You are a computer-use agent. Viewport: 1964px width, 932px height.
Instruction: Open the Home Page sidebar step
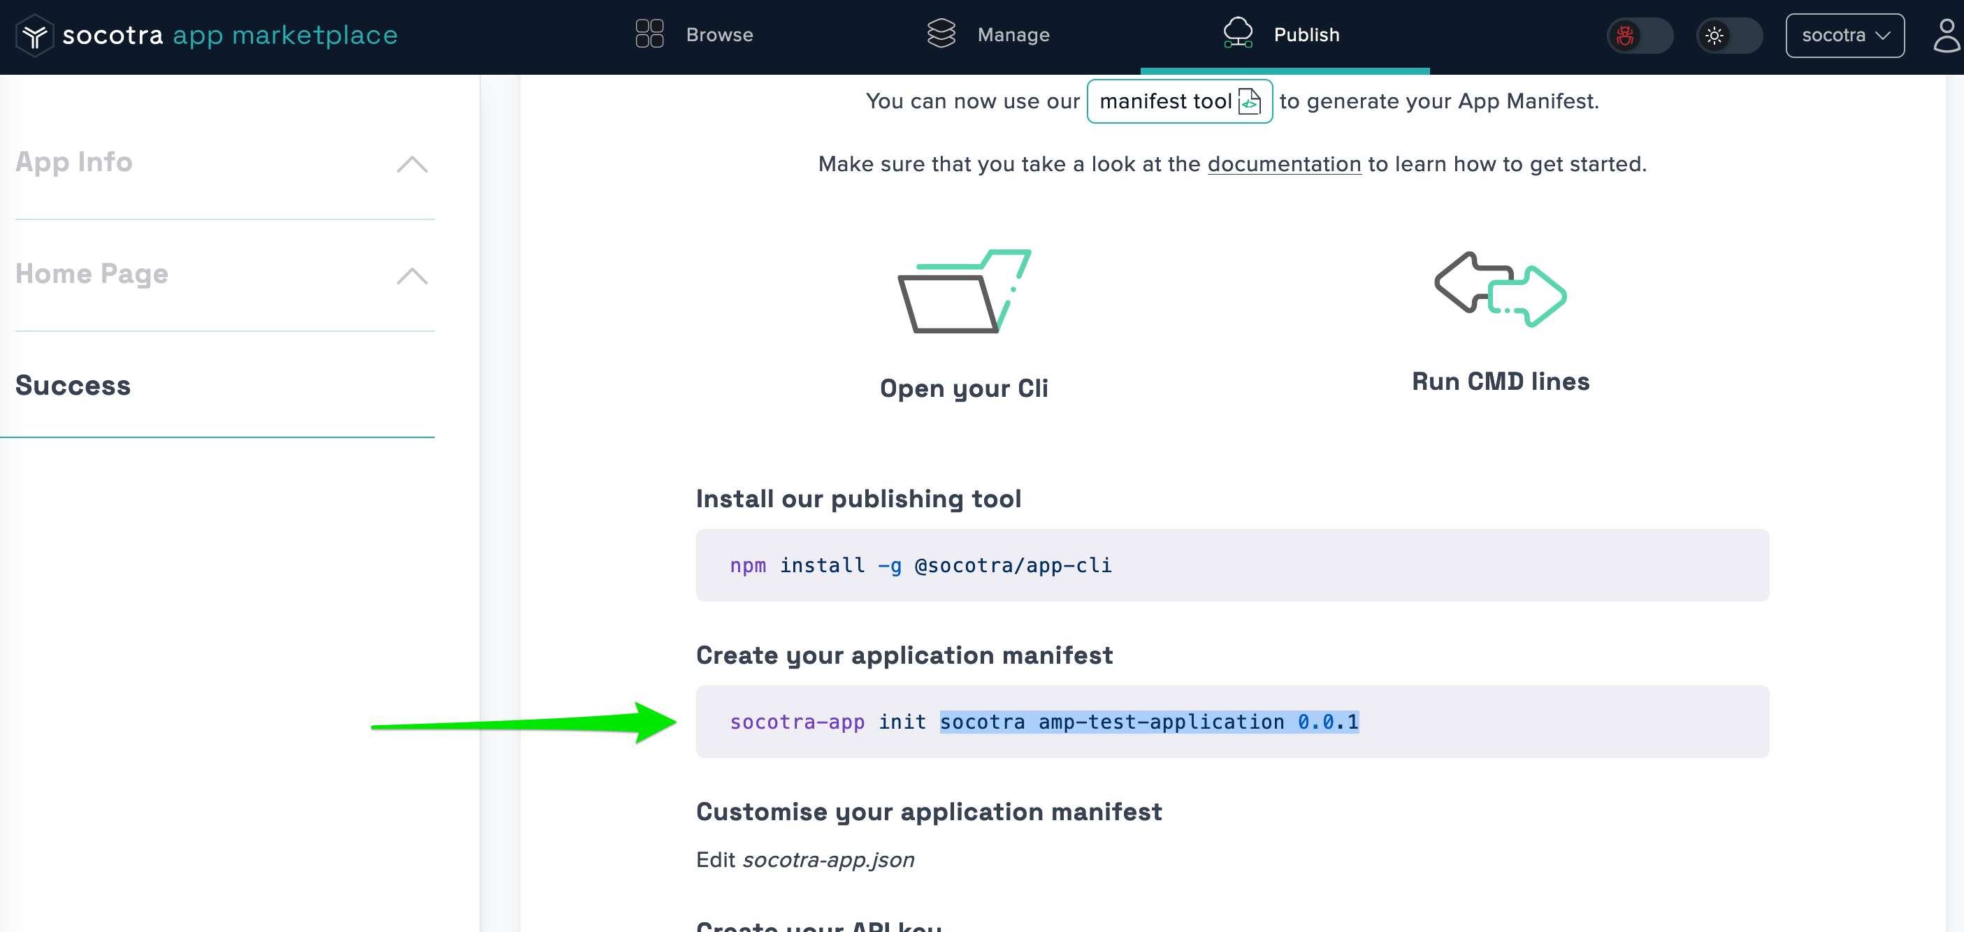click(92, 274)
